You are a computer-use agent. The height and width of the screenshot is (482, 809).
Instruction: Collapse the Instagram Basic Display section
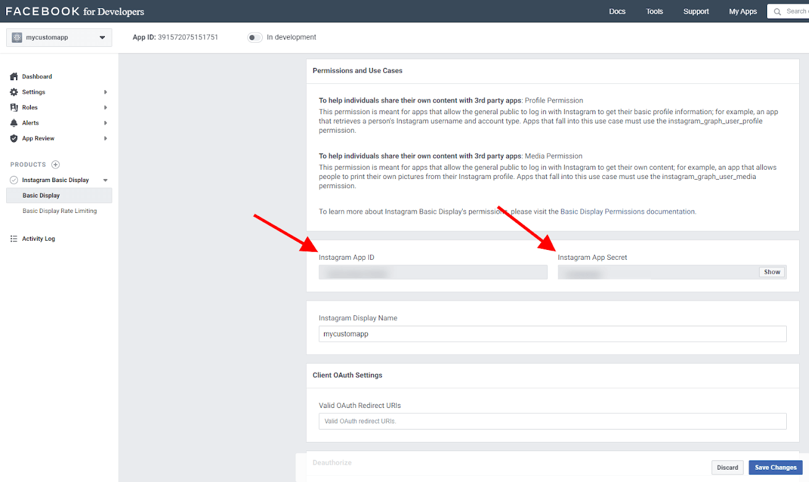pos(106,180)
